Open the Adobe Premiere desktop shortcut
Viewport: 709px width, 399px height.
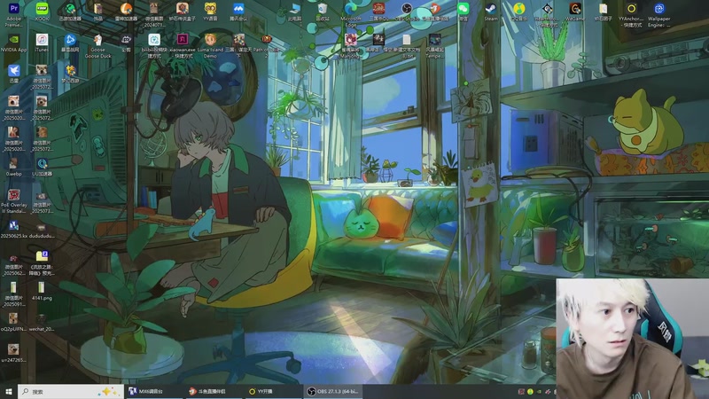(x=13, y=14)
